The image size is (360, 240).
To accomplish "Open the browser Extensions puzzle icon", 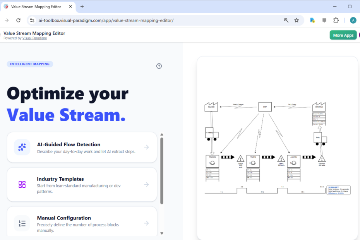I will point(336,20).
